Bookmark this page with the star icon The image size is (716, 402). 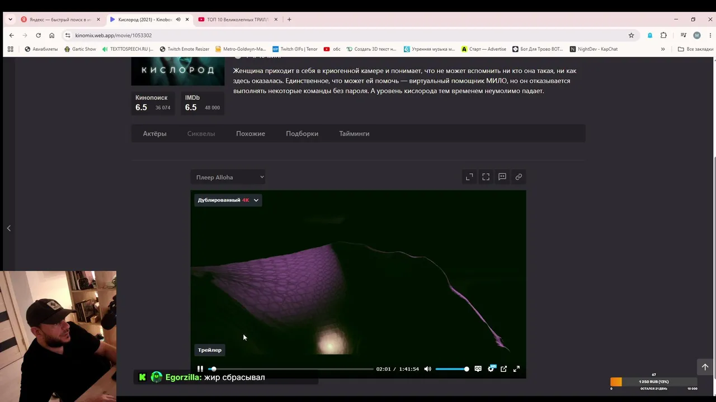click(x=631, y=35)
